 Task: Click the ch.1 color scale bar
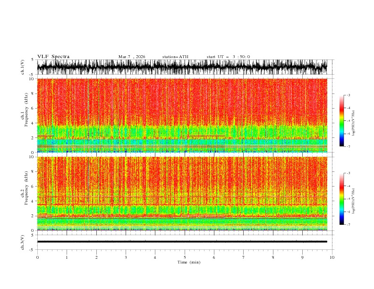[x=341, y=121]
